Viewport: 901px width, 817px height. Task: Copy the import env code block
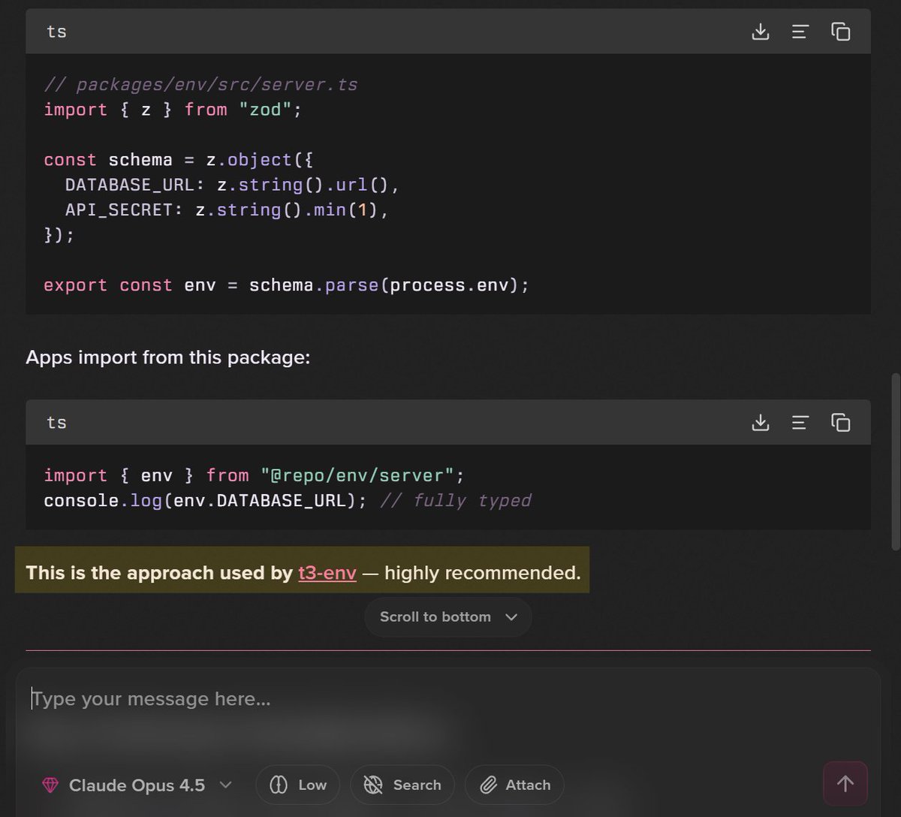click(840, 423)
